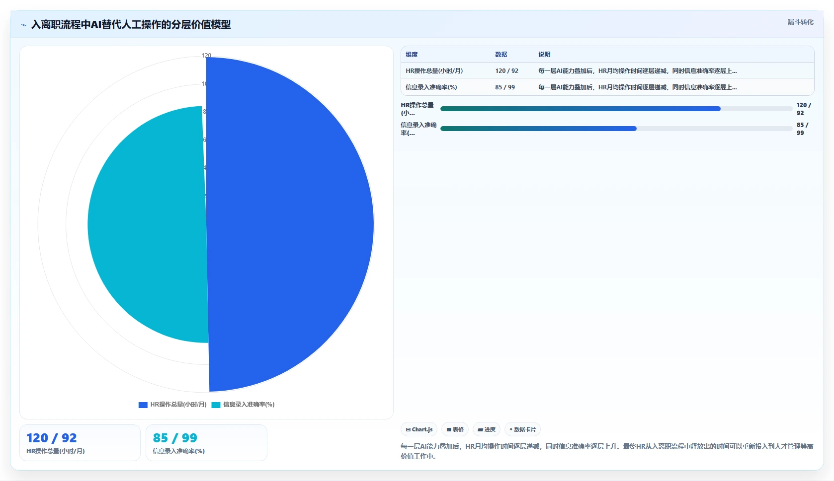Click the icon before the panel title

click(x=23, y=25)
